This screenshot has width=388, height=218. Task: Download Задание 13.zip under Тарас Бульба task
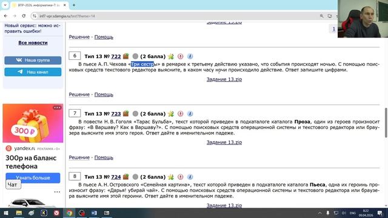pos(224,142)
